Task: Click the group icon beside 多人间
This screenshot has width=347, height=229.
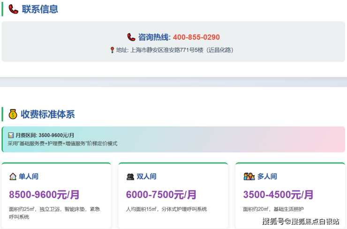Action: [249, 177]
